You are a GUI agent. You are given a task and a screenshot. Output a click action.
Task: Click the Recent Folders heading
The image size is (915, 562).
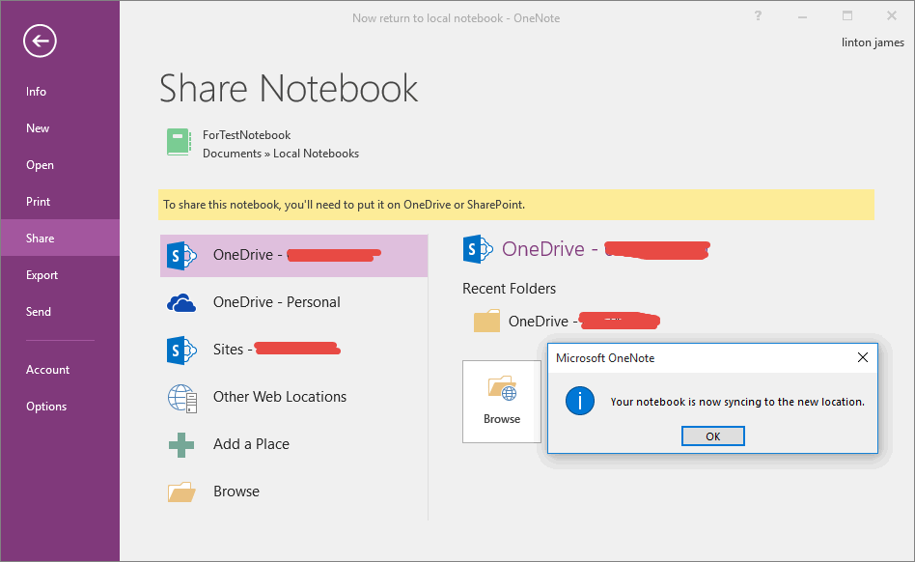coord(509,289)
